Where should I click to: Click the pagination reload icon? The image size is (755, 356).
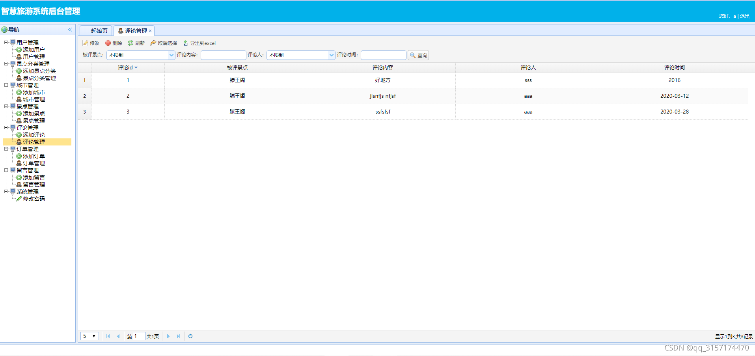[190, 336]
